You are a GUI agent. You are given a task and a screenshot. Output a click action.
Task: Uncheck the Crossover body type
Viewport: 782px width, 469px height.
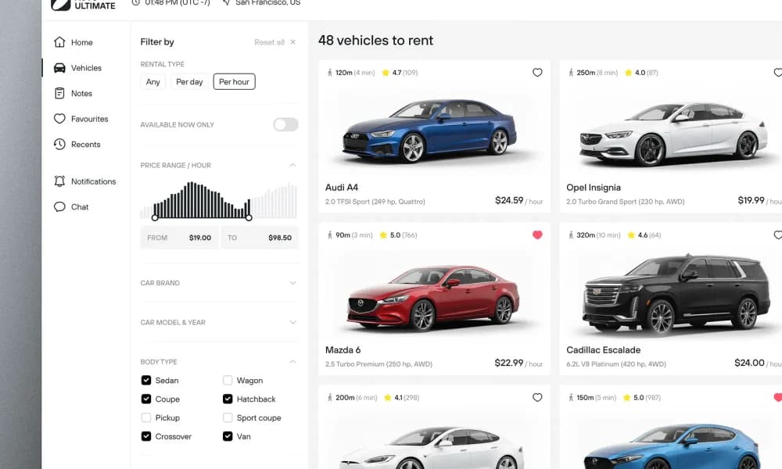[146, 436]
